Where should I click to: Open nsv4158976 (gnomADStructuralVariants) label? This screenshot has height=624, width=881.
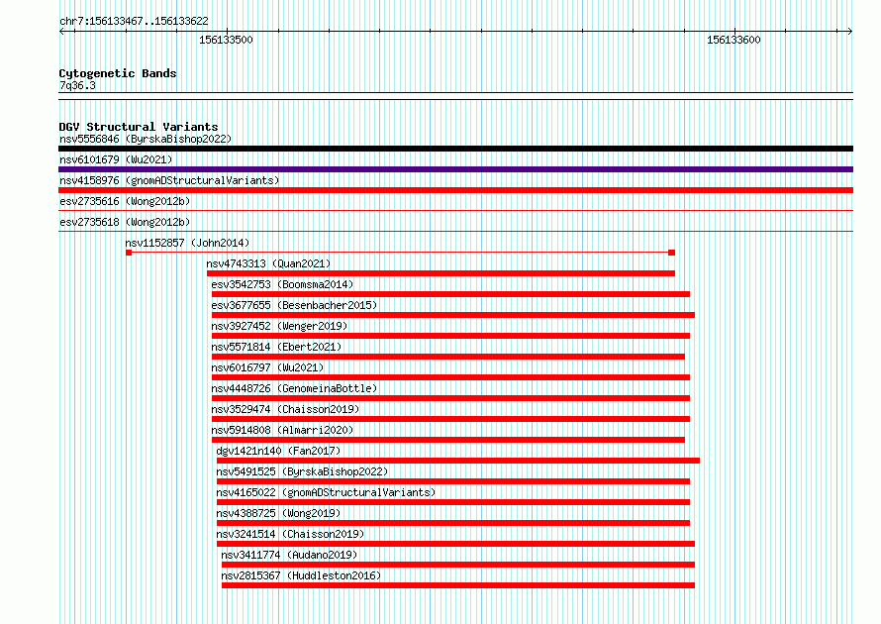(169, 180)
